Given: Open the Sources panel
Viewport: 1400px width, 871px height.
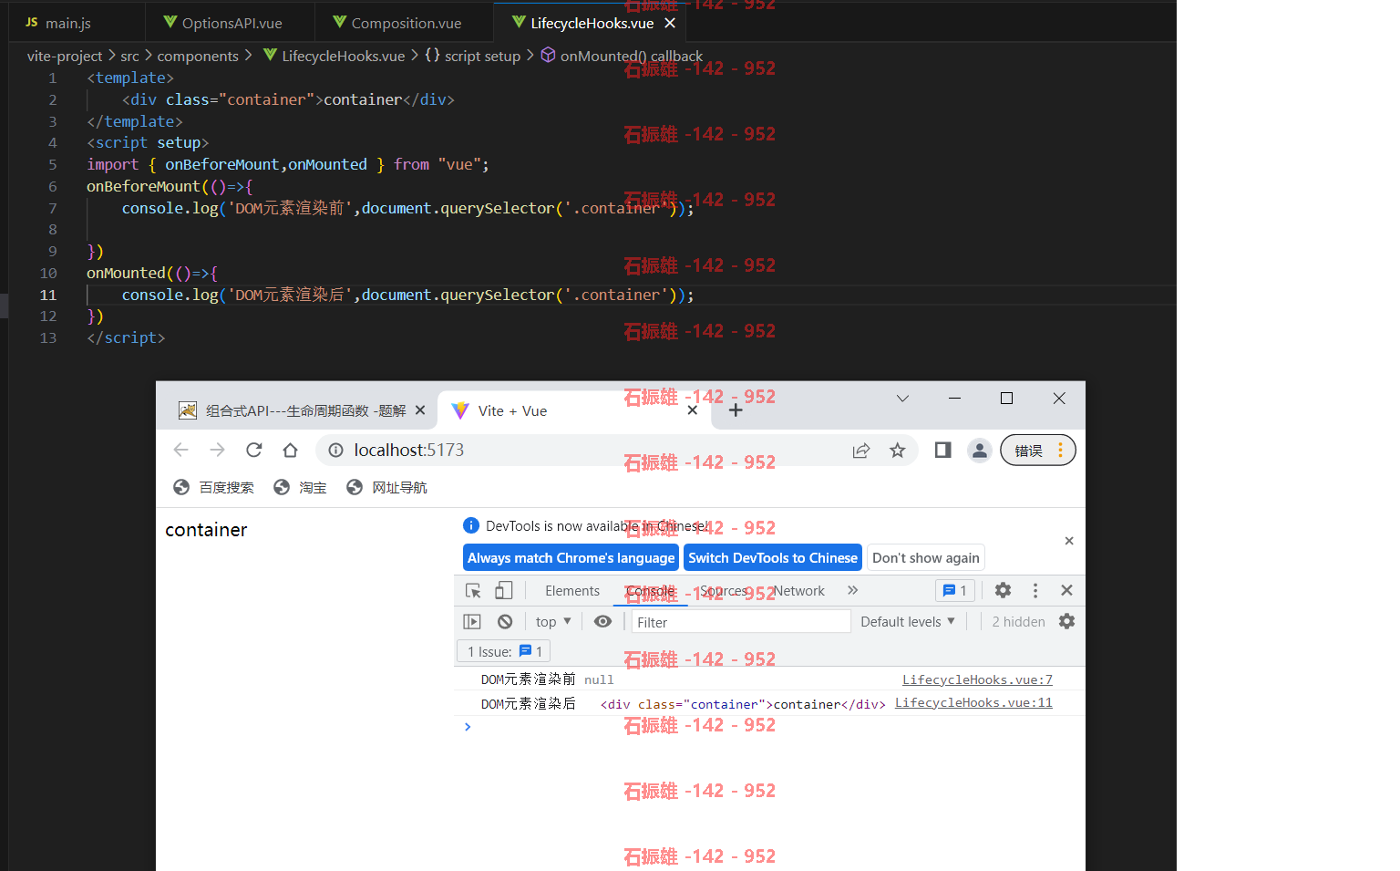Looking at the screenshot, I should 725,591.
